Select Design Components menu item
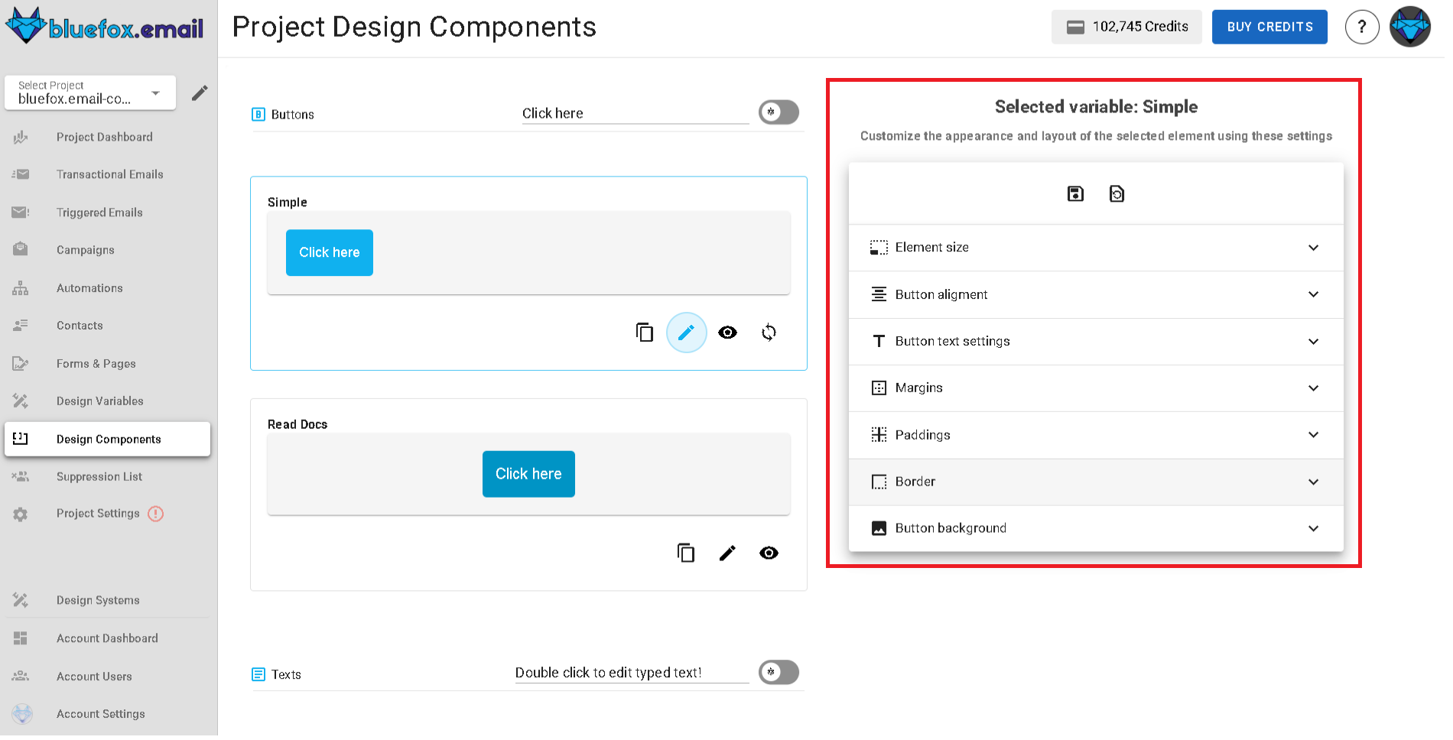This screenshot has height=740, width=1453. point(107,440)
